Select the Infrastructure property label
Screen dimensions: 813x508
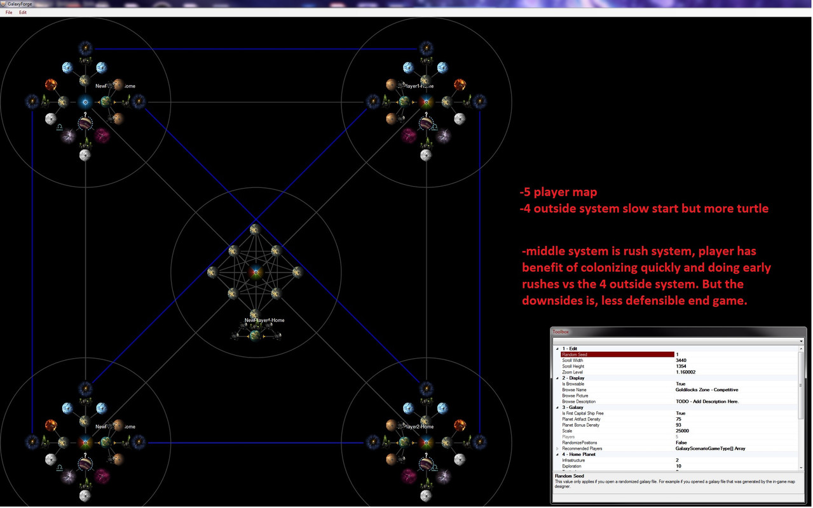pyautogui.click(x=573, y=460)
